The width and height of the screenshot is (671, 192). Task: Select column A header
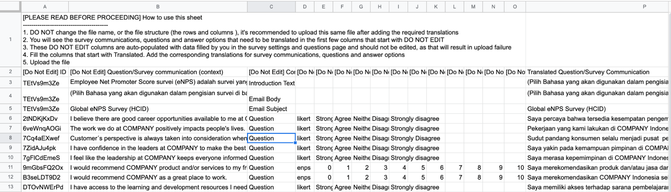click(x=45, y=7)
